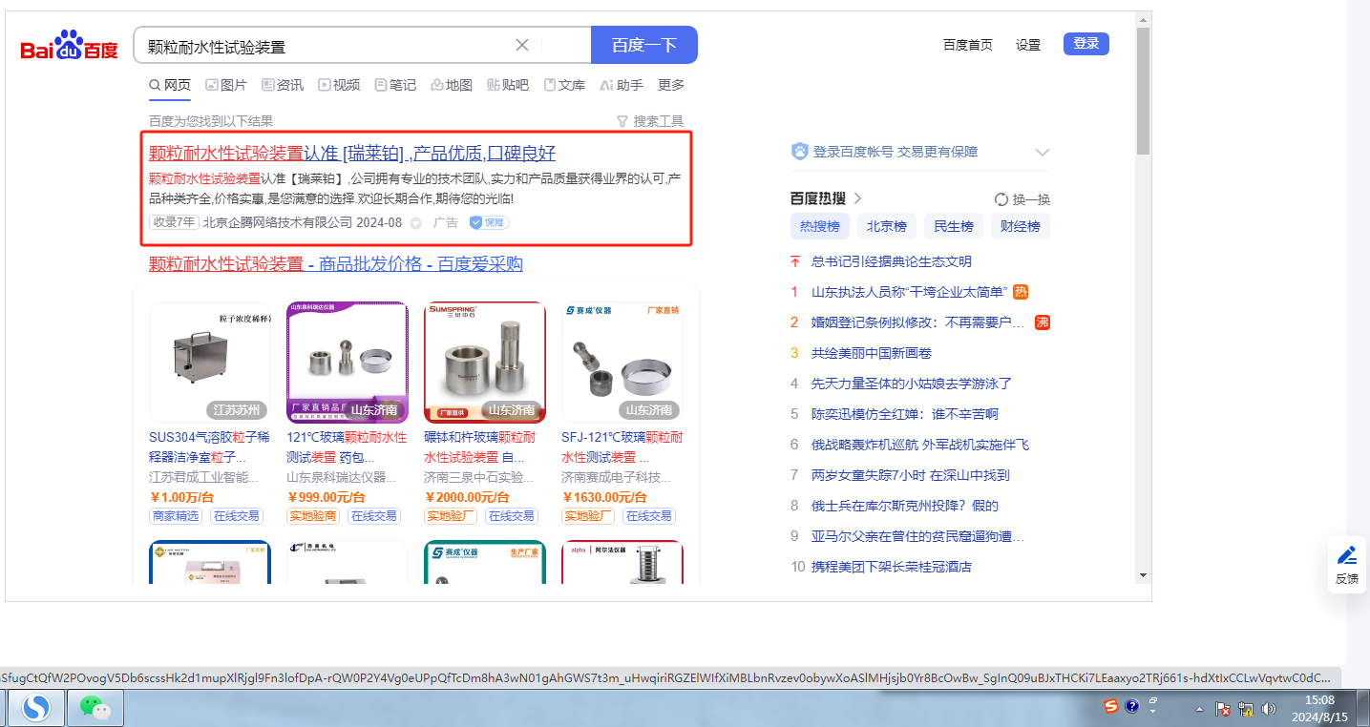Open the 设置 link
This screenshot has height=727, width=1370.
click(x=1028, y=45)
